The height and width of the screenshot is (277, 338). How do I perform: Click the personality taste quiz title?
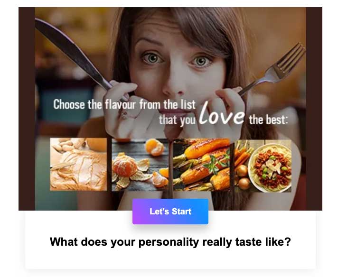click(x=170, y=242)
